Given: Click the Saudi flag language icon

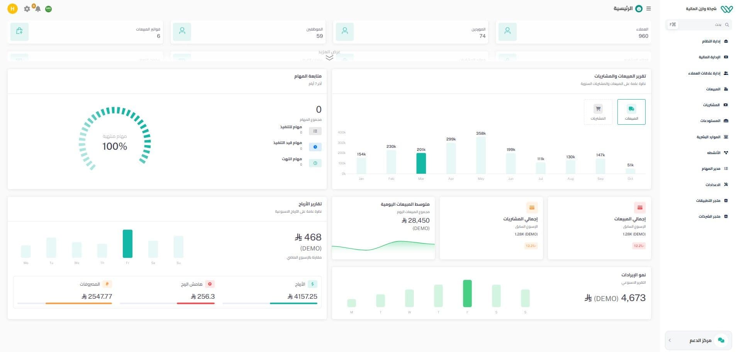Looking at the screenshot, I should 49,9.
